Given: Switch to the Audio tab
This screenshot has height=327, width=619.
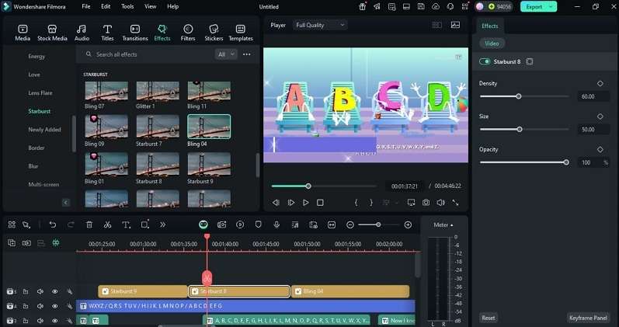Looking at the screenshot, I should tap(82, 33).
